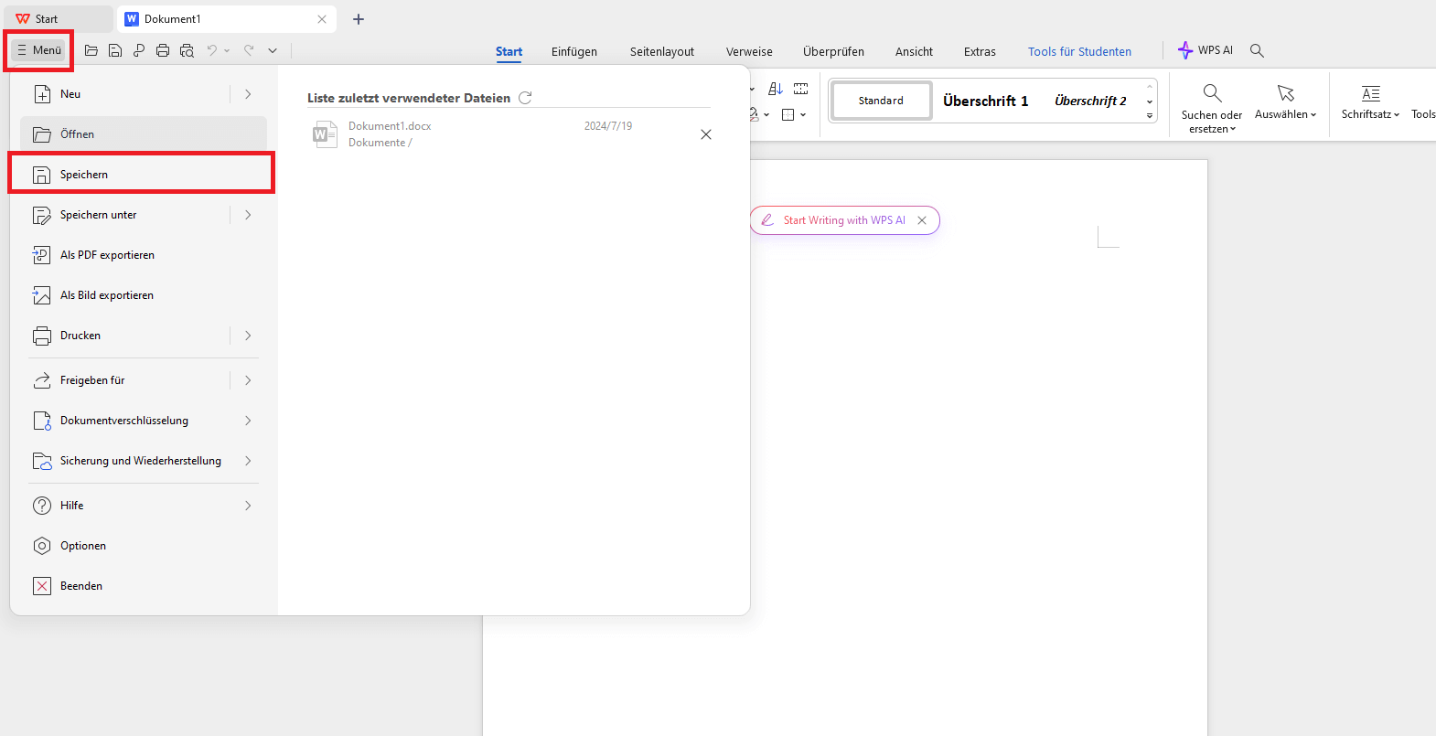Choose Speichern in the file menu
The image size is (1436, 736).
point(142,175)
